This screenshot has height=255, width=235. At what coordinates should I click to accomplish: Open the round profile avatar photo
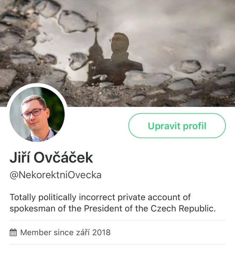point(37,114)
